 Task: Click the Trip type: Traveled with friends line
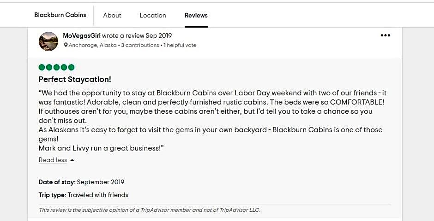[x=83, y=195]
